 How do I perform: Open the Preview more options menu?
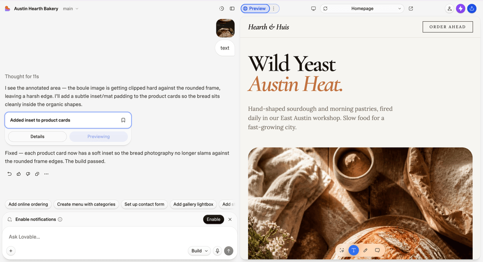point(274,8)
